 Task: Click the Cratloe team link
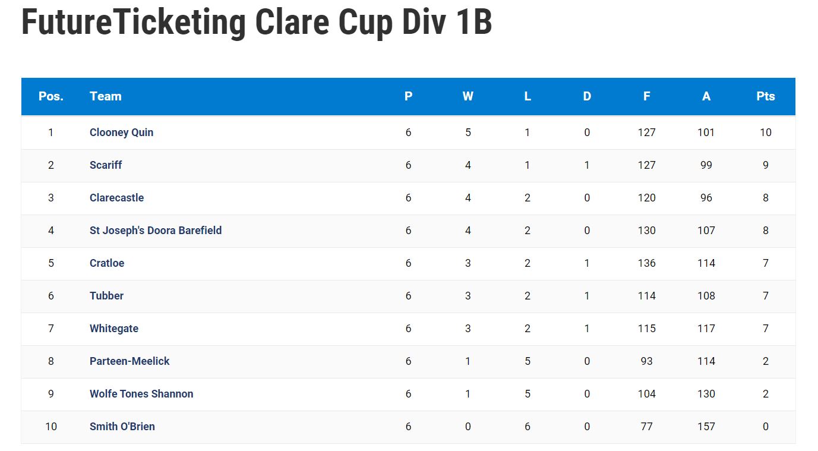point(107,263)
